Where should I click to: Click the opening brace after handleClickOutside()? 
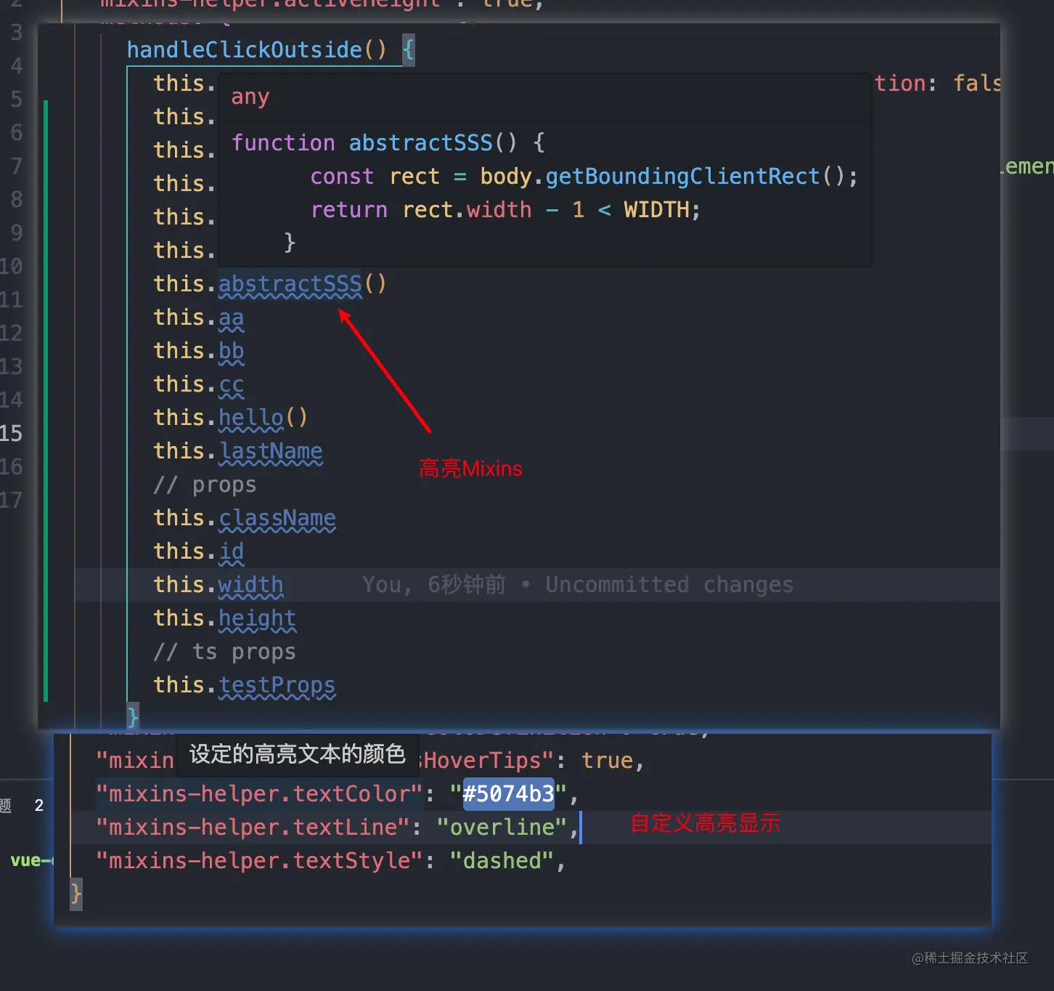[408, 49]
